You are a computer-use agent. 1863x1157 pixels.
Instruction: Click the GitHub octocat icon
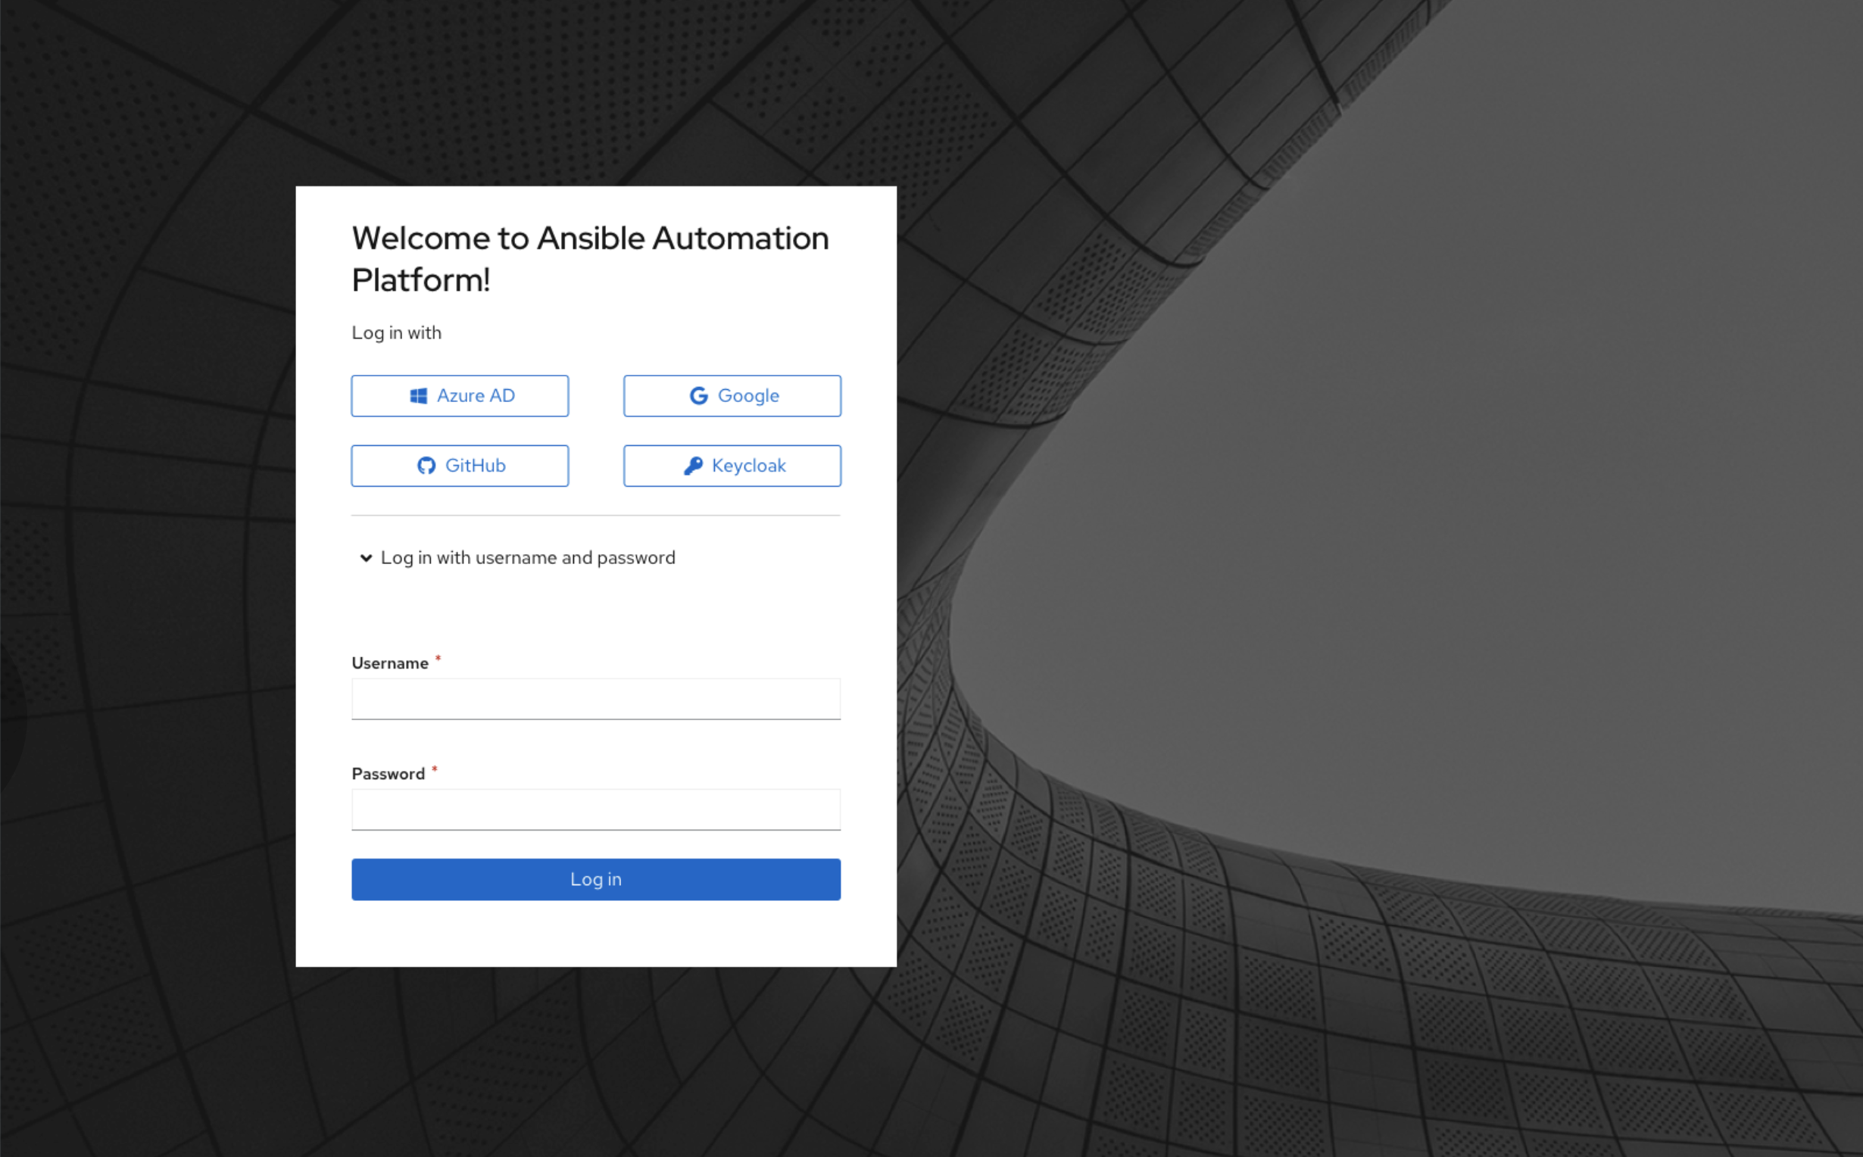[426, 465]
